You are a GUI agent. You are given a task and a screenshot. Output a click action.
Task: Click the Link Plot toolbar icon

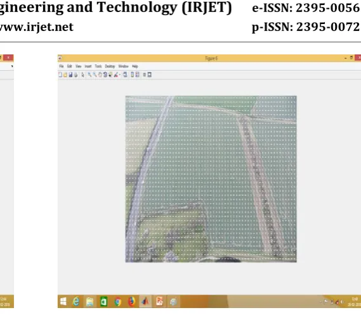tap(125, 75)
